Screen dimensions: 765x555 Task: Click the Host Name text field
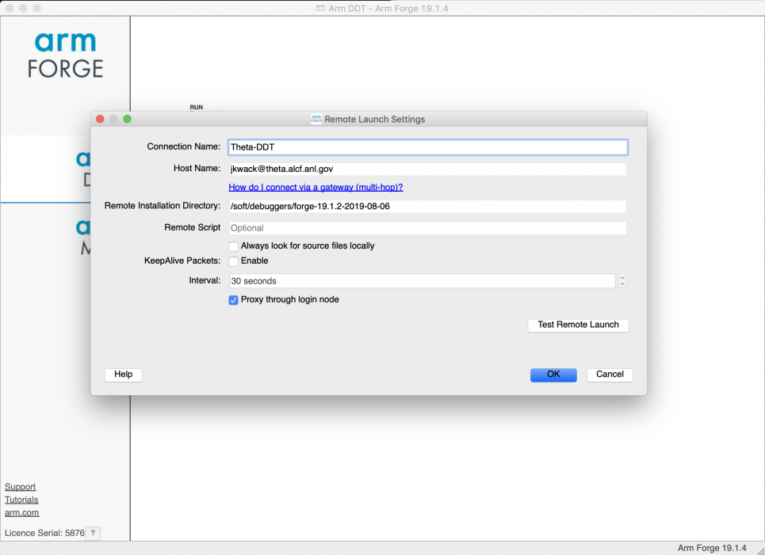(427, 169)
